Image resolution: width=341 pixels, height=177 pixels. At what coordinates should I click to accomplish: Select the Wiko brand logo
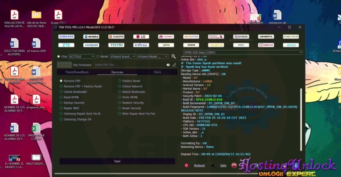pos(291,45)
